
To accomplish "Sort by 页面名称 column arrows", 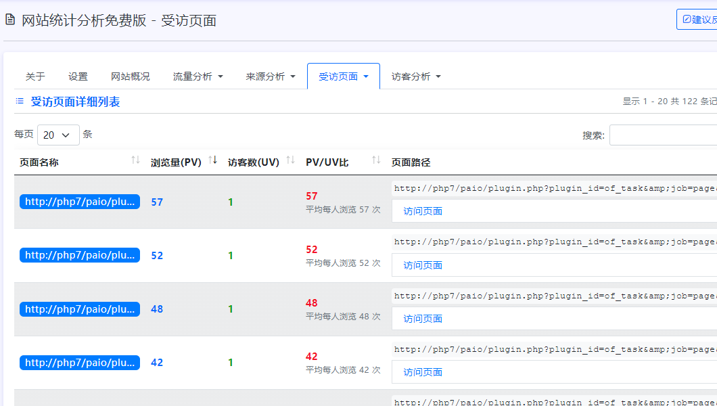I will click(x=135, y=160).
